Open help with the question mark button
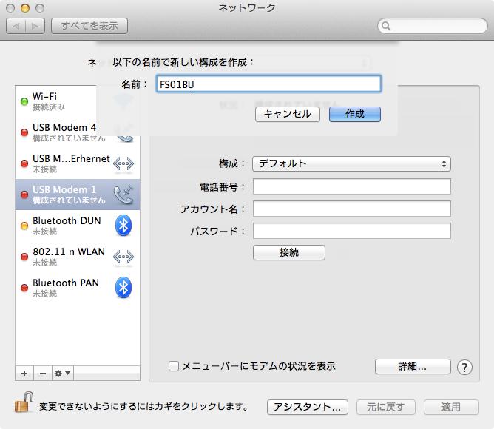Screen dimensions: 494x429 [x=464, y=367]
